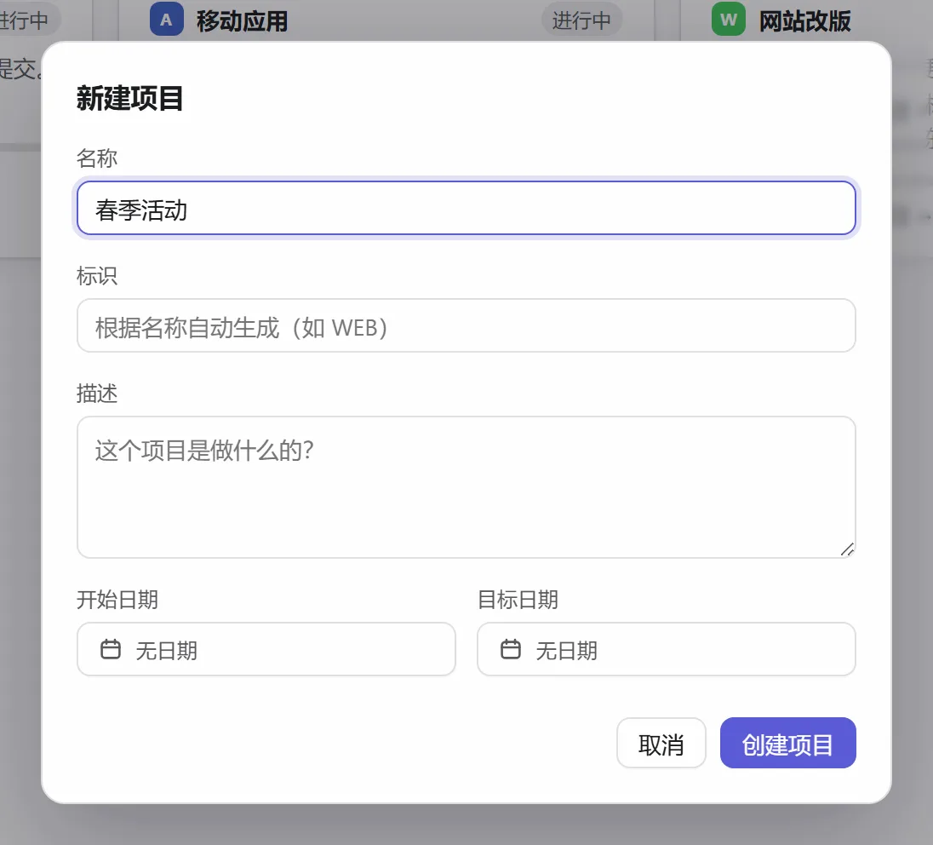Open the 移动应用 project title behind dialog
The image size is (933, 845).
click(x=242, y=21)
